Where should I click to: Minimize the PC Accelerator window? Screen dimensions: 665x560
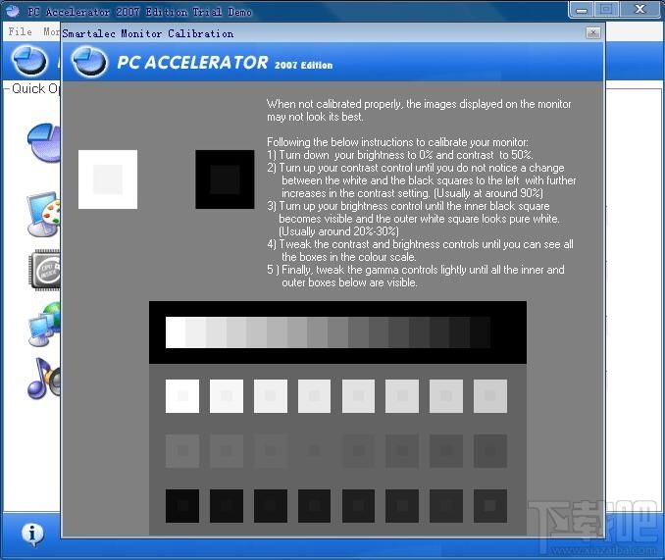pos(582,10)
